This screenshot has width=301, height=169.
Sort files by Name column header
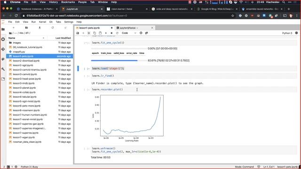[26, 38]
